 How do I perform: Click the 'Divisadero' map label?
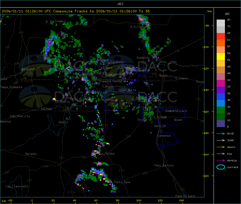58,21
